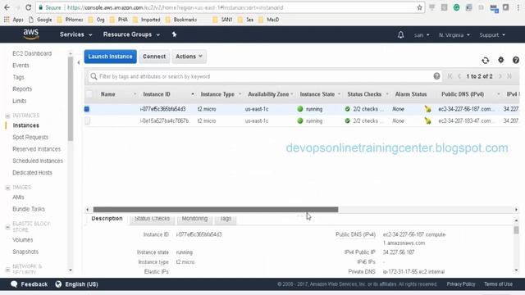Switch to the Monitoring tab

(194, 219)
